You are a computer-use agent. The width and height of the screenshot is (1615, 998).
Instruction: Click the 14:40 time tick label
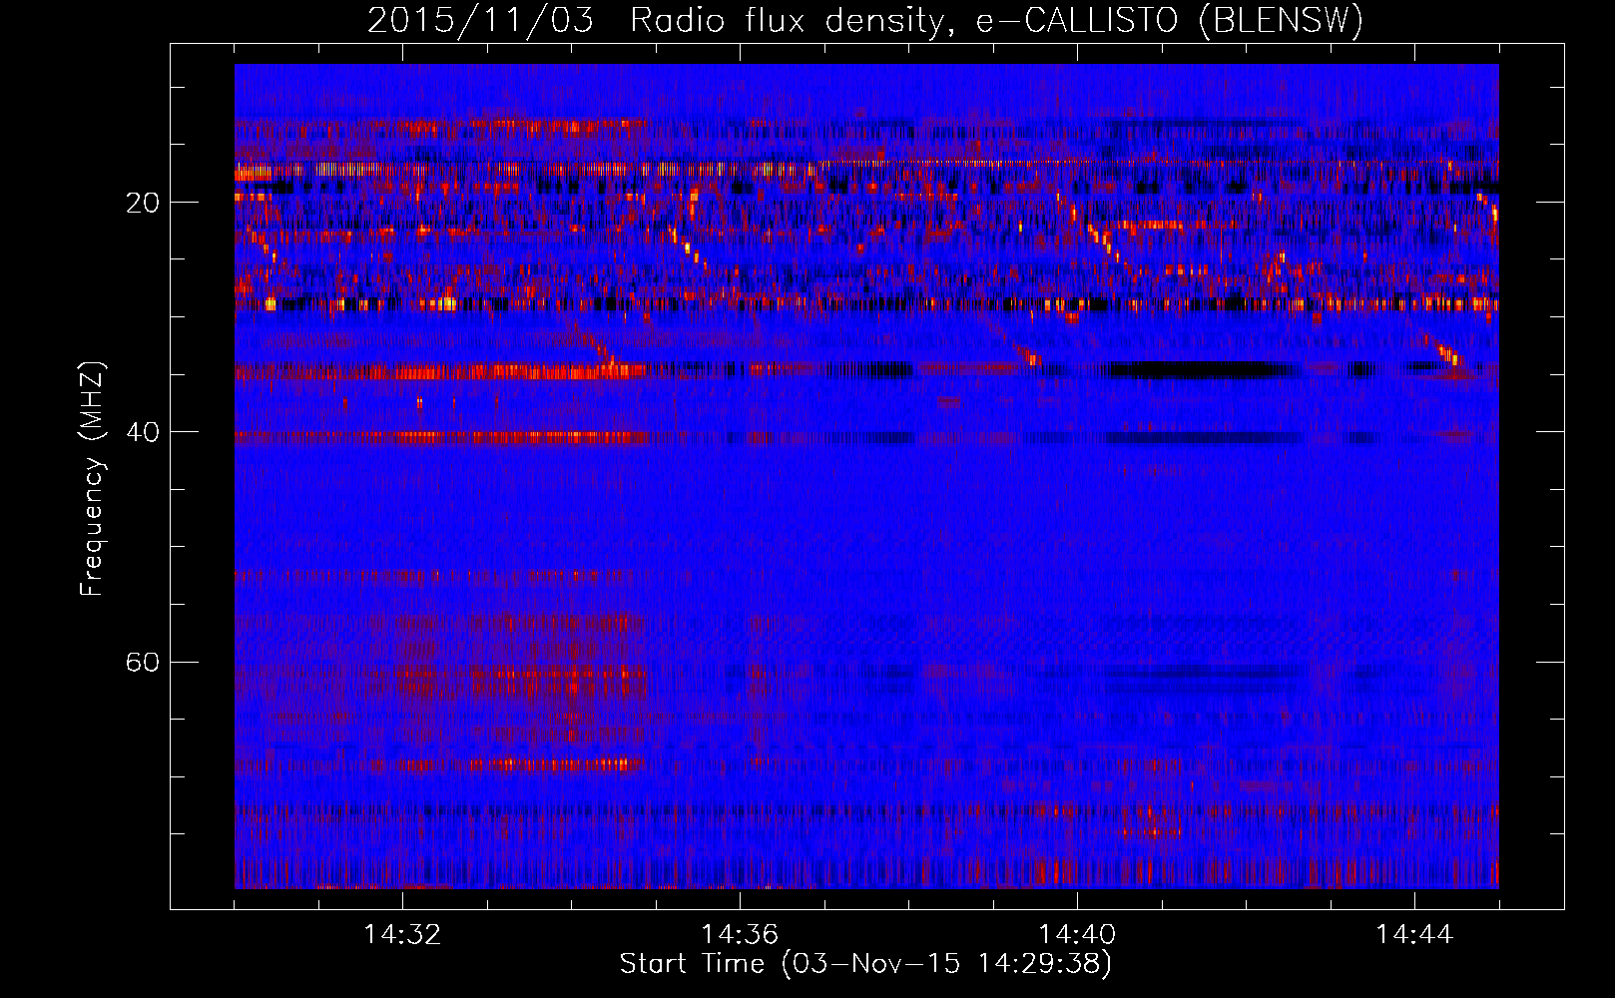(1077, 934)
